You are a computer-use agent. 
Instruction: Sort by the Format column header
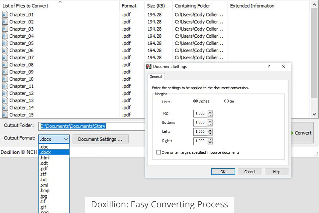click(x=132, y=6)
